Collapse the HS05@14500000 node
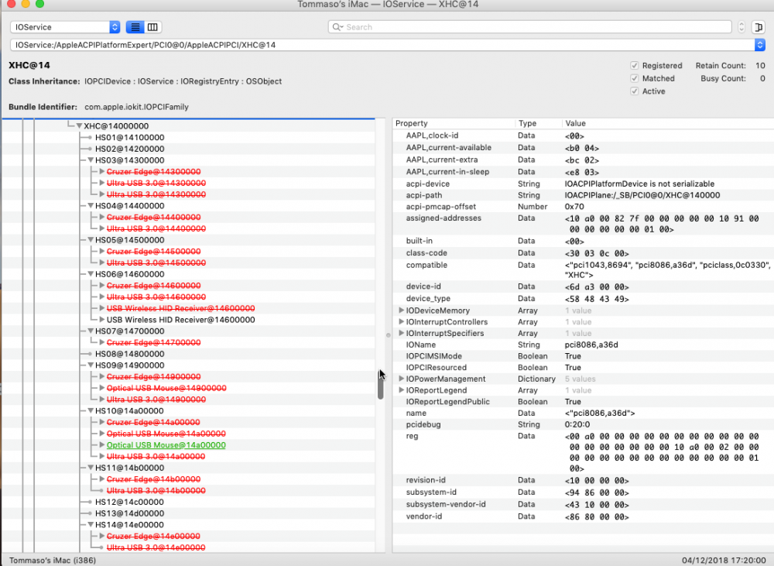 pos(91,240)
